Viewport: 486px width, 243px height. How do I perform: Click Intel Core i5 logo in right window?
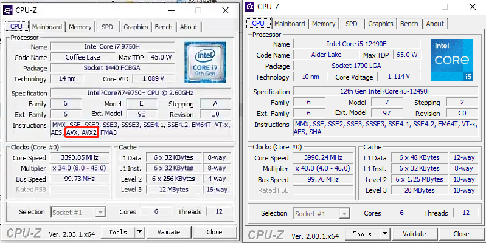coord(451,60)
